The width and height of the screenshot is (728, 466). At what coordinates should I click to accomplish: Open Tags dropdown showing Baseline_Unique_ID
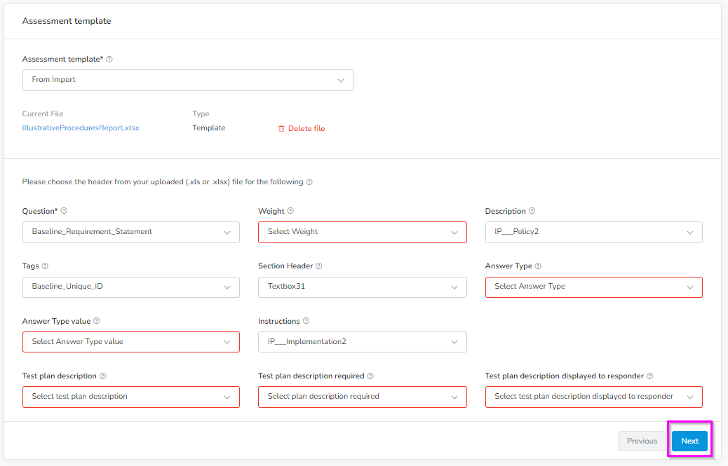click(x=130, y=287)
